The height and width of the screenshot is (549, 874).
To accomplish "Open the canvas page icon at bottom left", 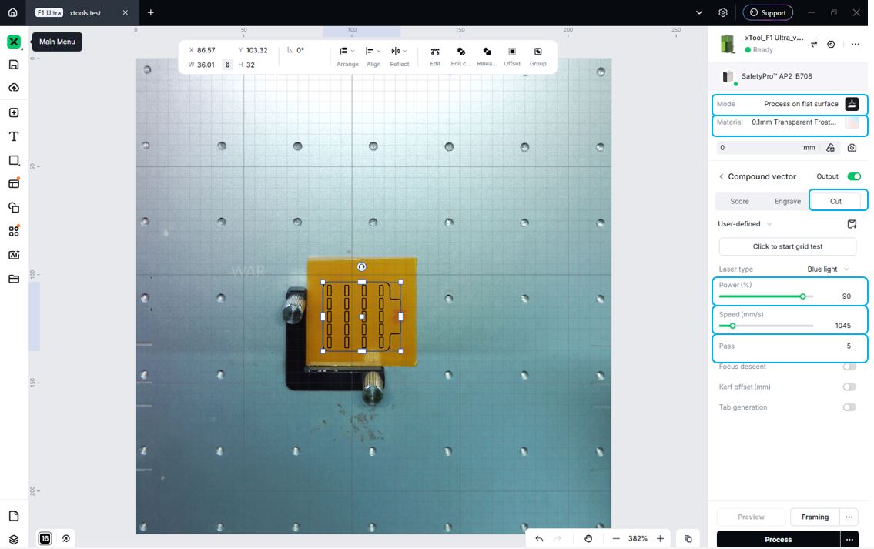I will tap(14, 516).
